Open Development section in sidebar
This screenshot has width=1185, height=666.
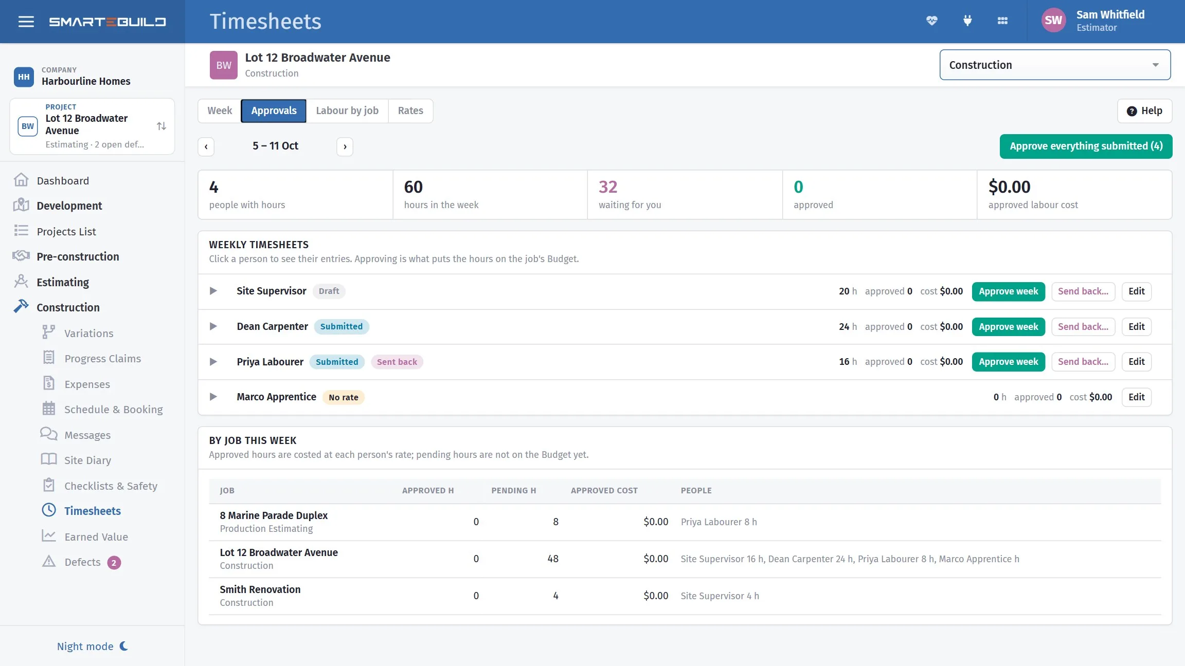coord(69,206)
